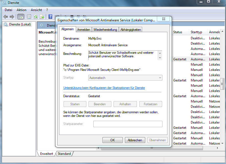The image size is (226, 164).
Task: Click the Dienstname value MsMpSvc
Action: (95, 39)
